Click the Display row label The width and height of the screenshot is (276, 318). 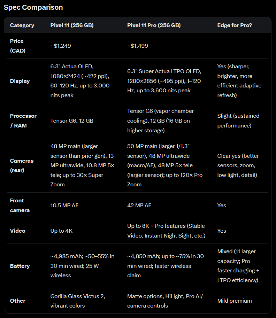point(20,81)
